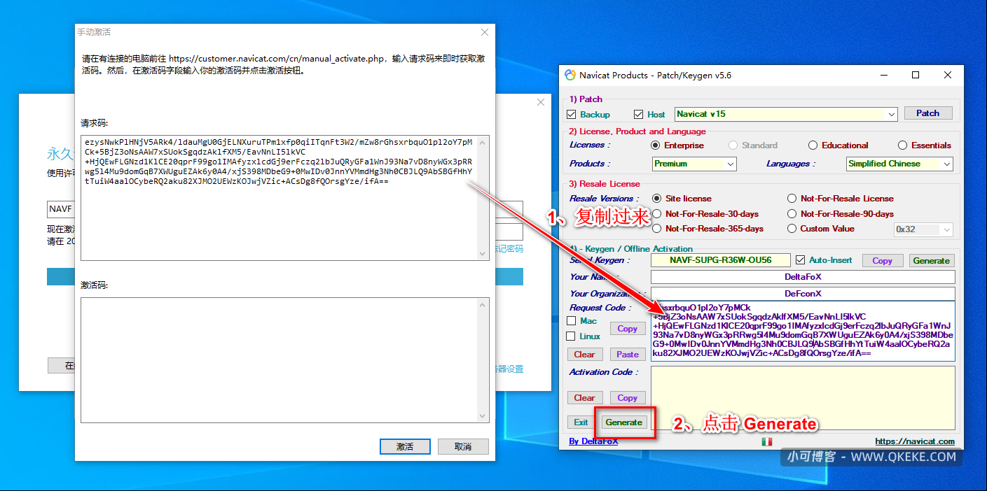Clear the Activation Code field
This screenshot has width=987, height=491.
(584, 397)
